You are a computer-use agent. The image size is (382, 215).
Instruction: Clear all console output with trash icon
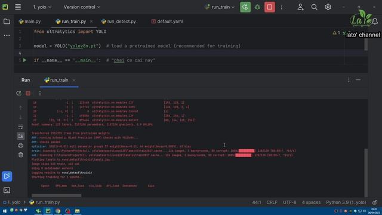coord(21,155)
